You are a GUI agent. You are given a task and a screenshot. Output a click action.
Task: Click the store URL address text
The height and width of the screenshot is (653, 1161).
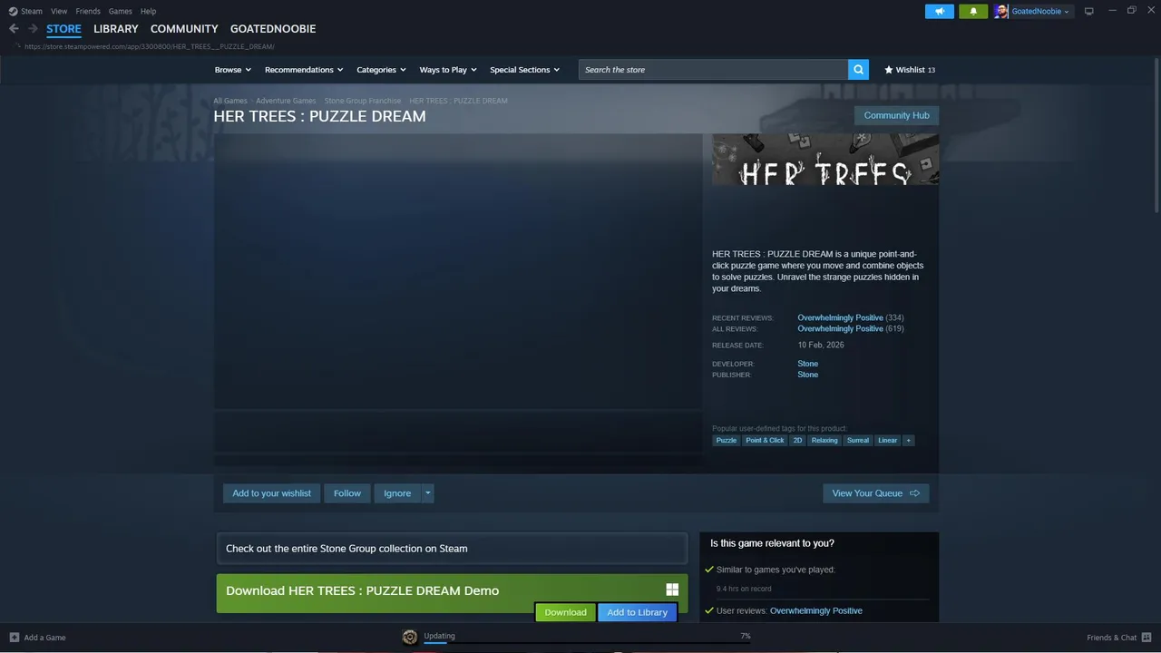pos(149,46)
